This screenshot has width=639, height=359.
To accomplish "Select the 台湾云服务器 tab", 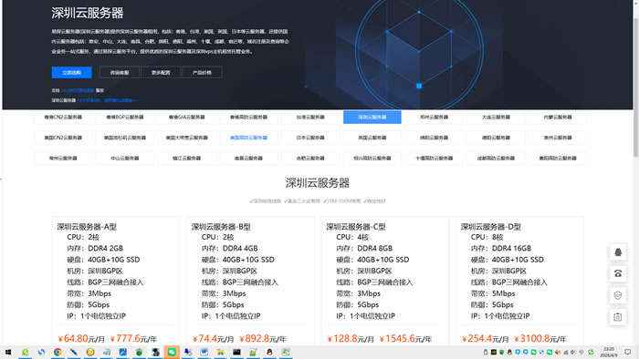I will (x=310, y=118).
